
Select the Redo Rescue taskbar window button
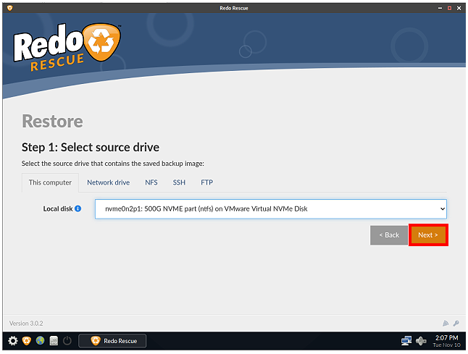[x=112, y=341]
